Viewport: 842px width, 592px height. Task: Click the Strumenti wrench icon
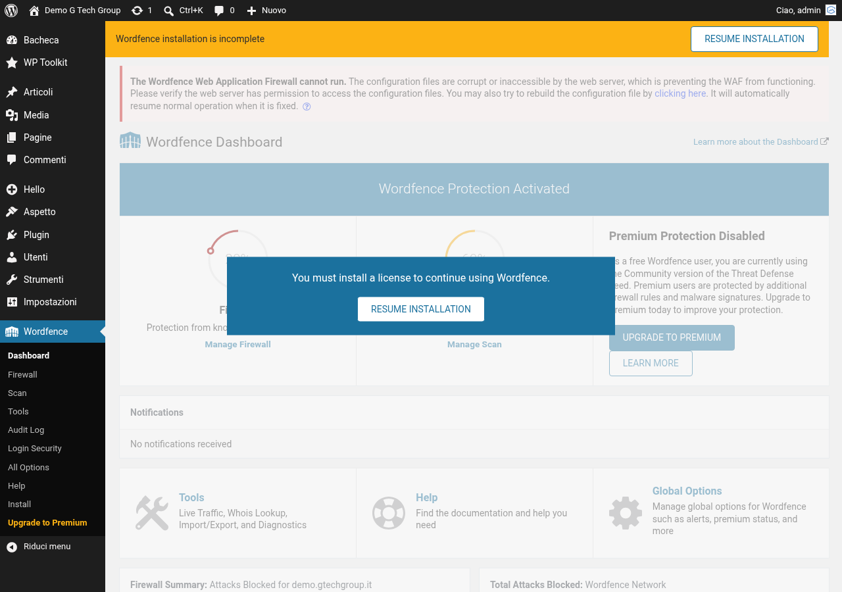(x=12, y=280)
